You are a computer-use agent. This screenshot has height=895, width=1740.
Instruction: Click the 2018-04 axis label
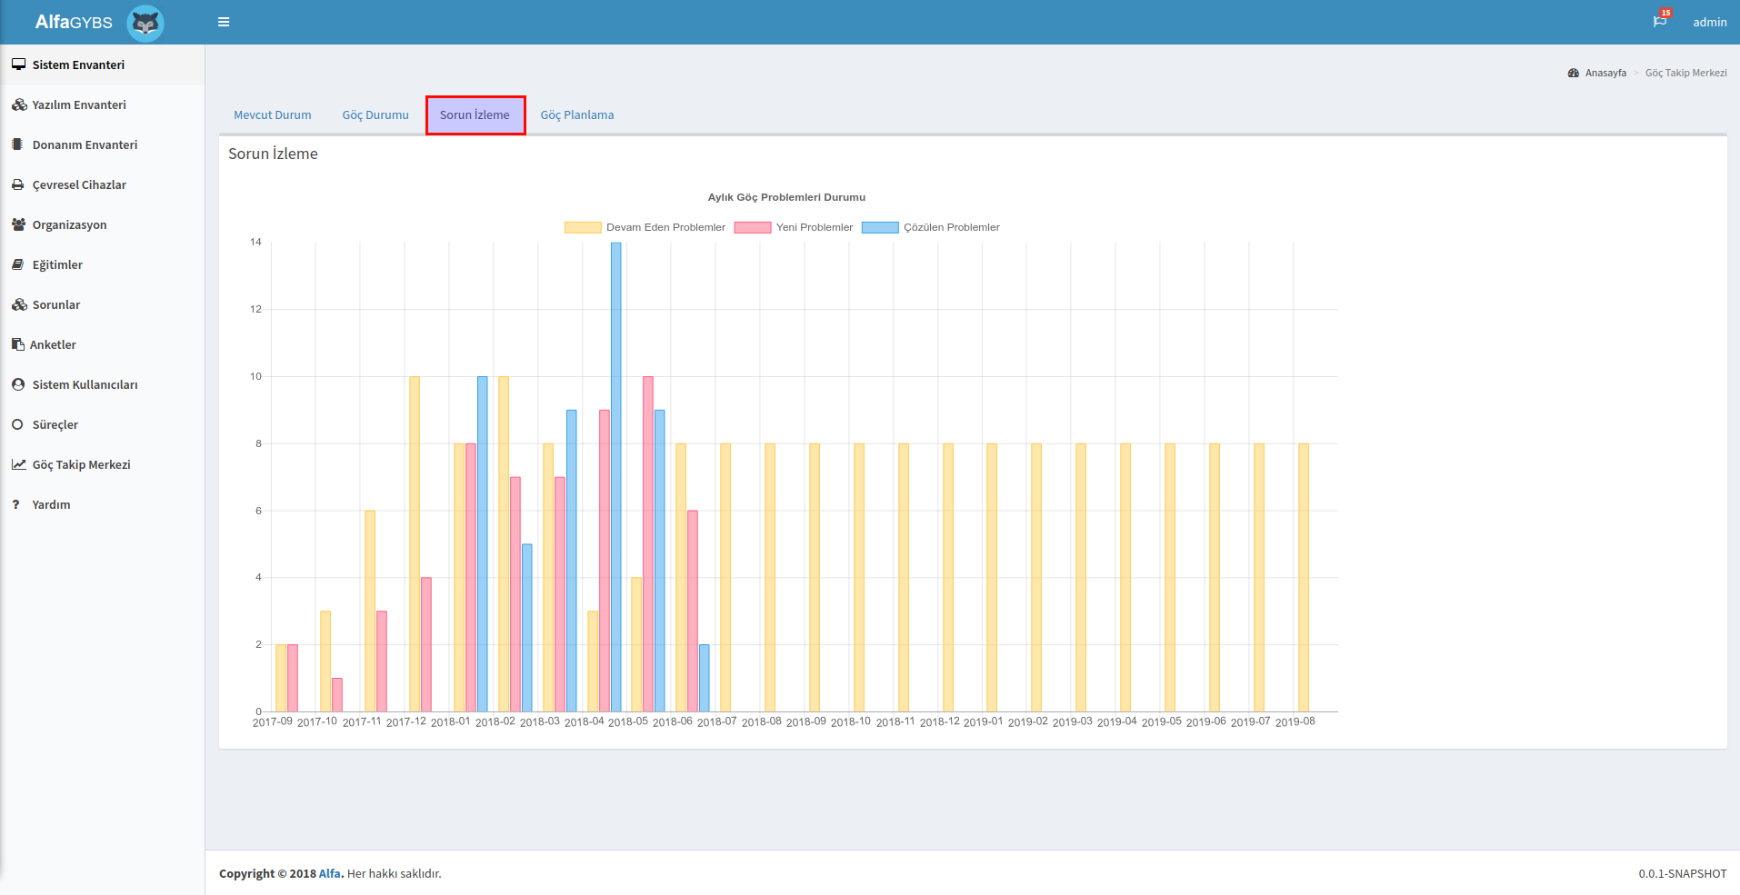pos(584,721)
